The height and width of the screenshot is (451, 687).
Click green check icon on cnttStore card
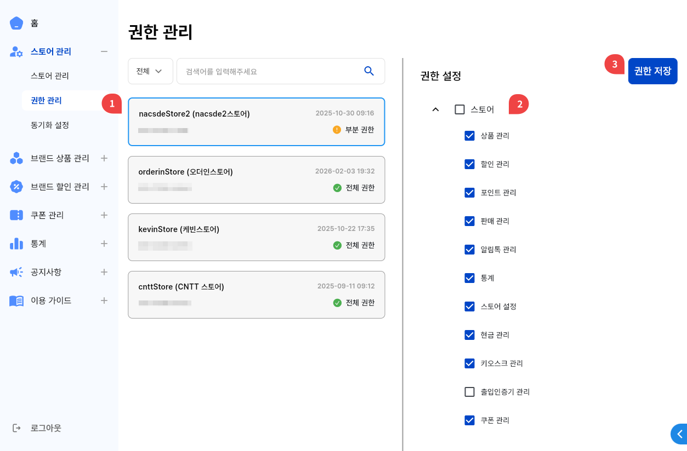[337, 303]
